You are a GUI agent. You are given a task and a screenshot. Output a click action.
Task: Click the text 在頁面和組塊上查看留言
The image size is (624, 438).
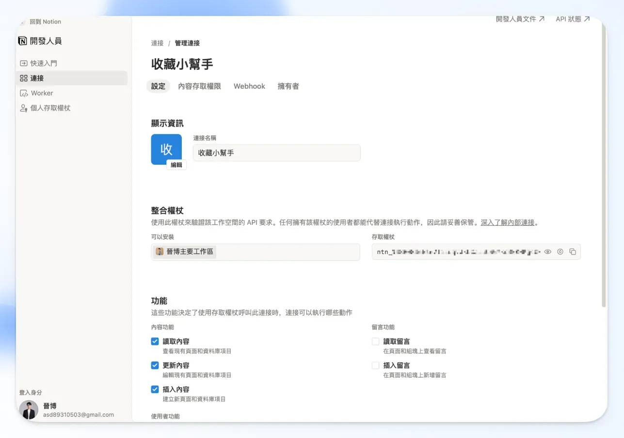coord(415,351)
